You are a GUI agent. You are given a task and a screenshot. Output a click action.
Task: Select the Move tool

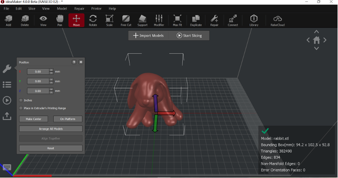pos(76,20)
